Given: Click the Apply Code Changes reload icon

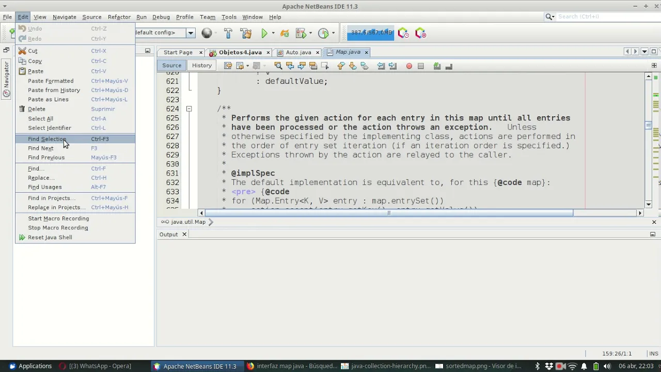Looking at the screenshot, I should tap(285, 33).
